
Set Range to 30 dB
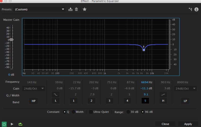tap(128, 112)
